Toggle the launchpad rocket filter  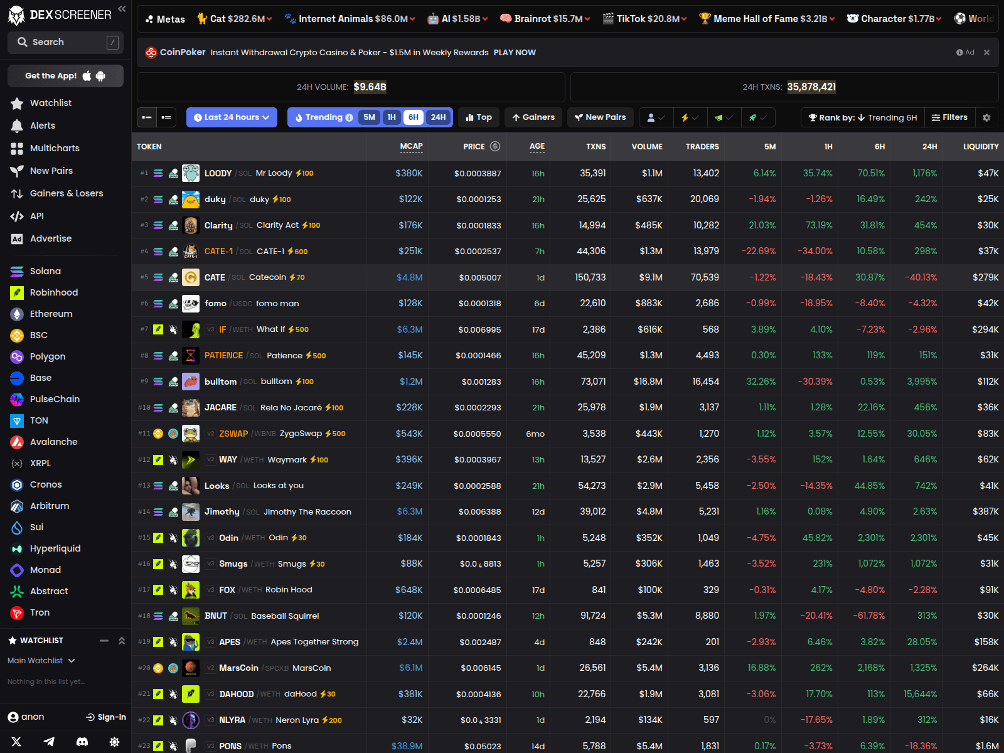tap(757, 117)
